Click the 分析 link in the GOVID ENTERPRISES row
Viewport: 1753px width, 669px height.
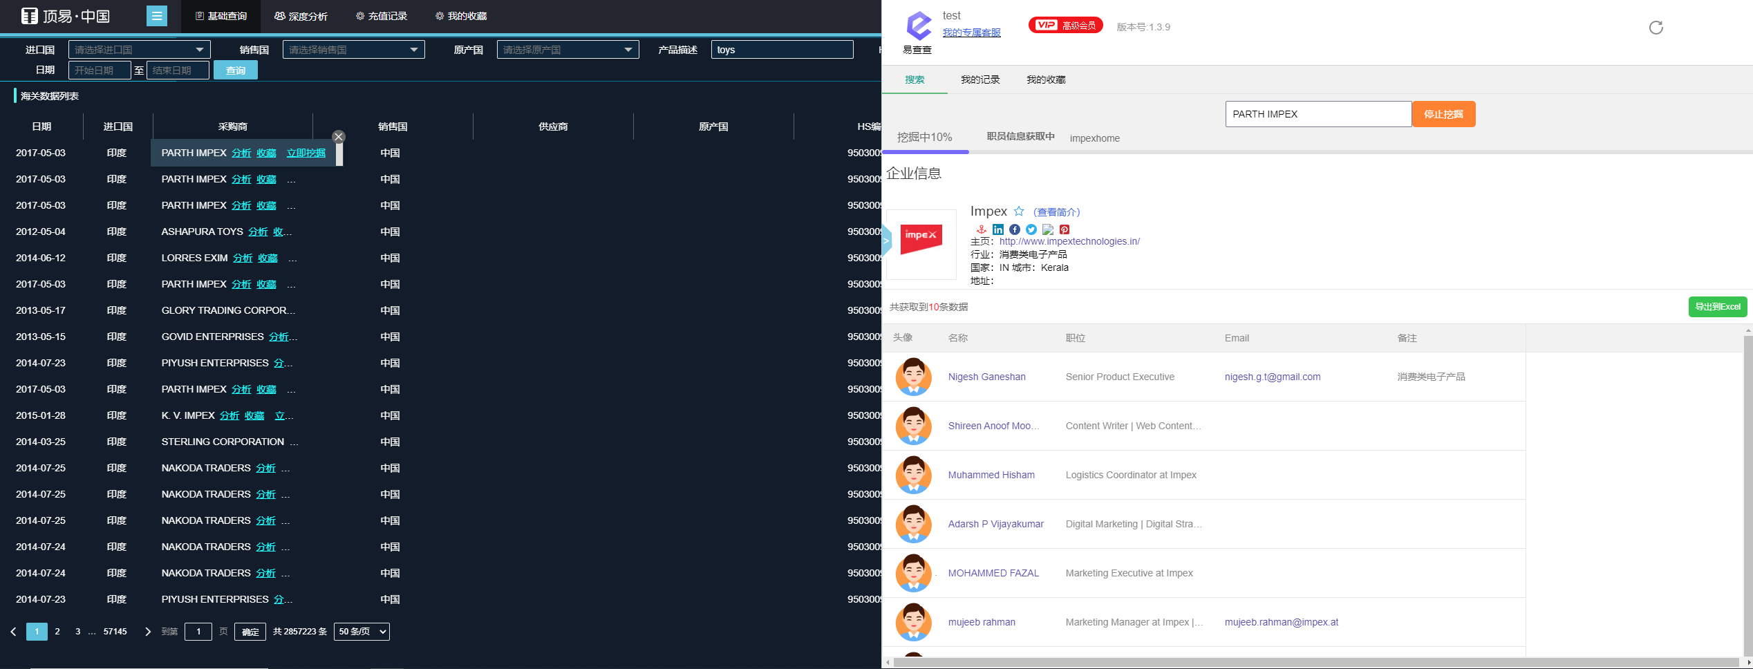pyautogui.click(x=279, y=337)
